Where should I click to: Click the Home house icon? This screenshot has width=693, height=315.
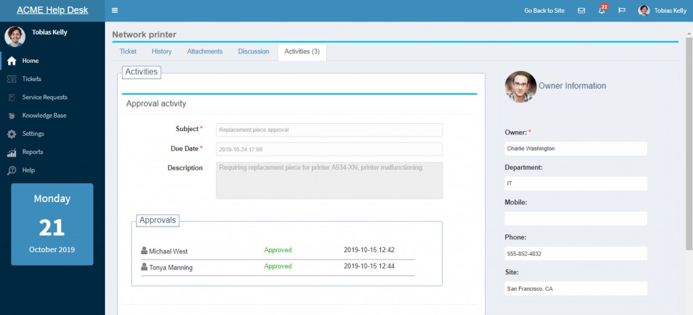[12, 61]
